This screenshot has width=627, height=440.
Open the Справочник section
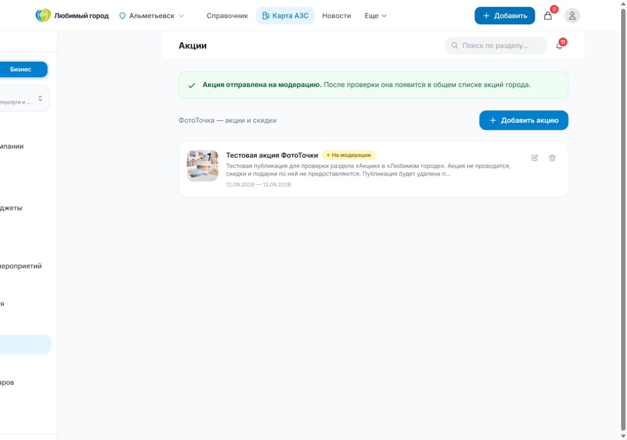(227, 16)
